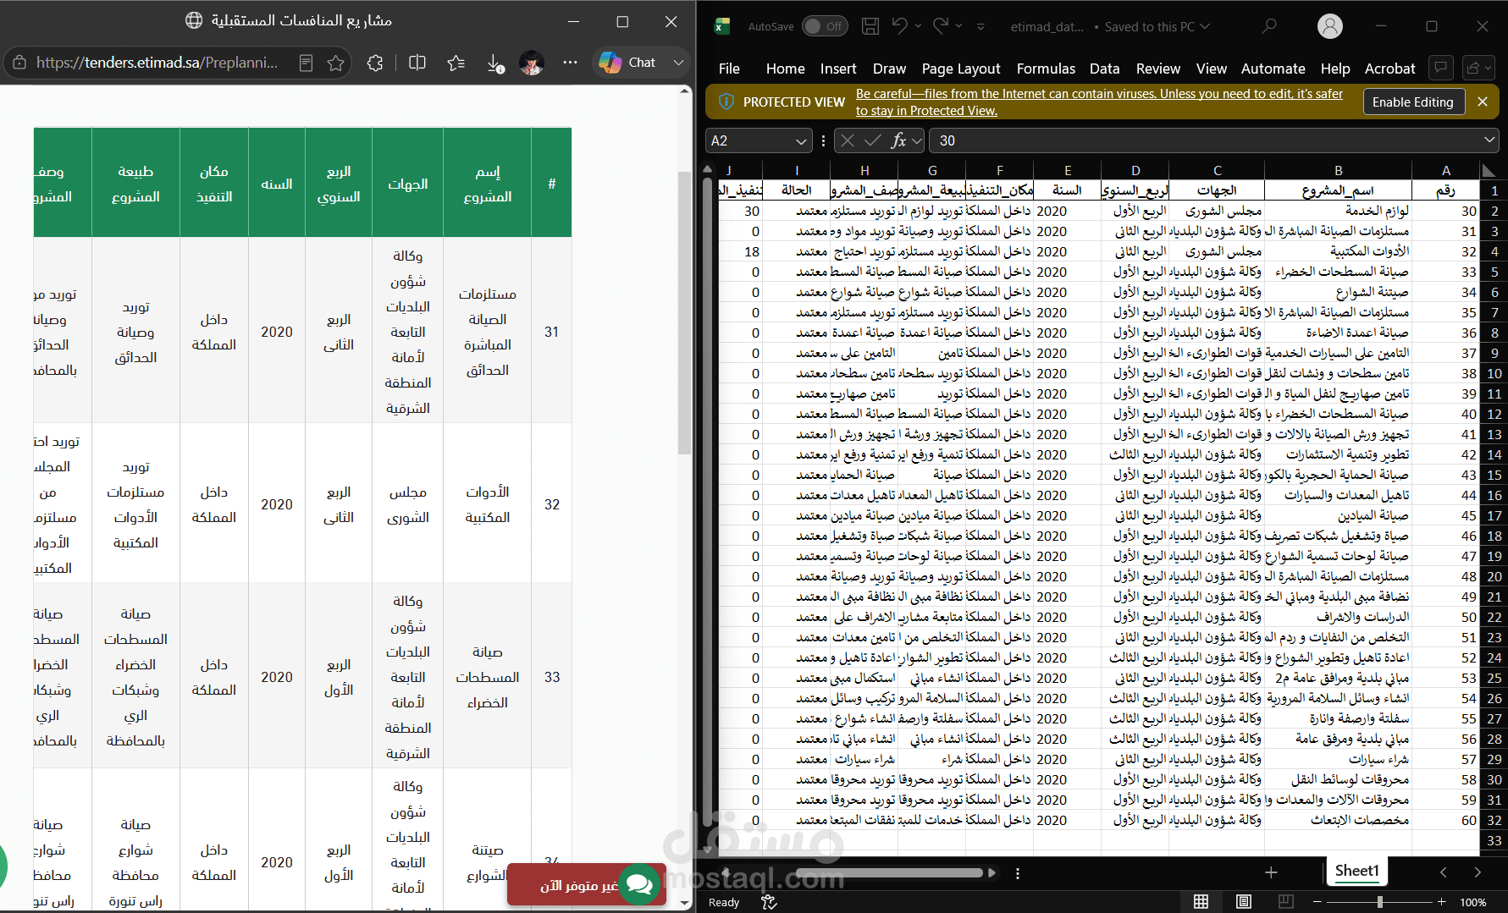Click the Share button icon in Excel

click(1478, 68)
